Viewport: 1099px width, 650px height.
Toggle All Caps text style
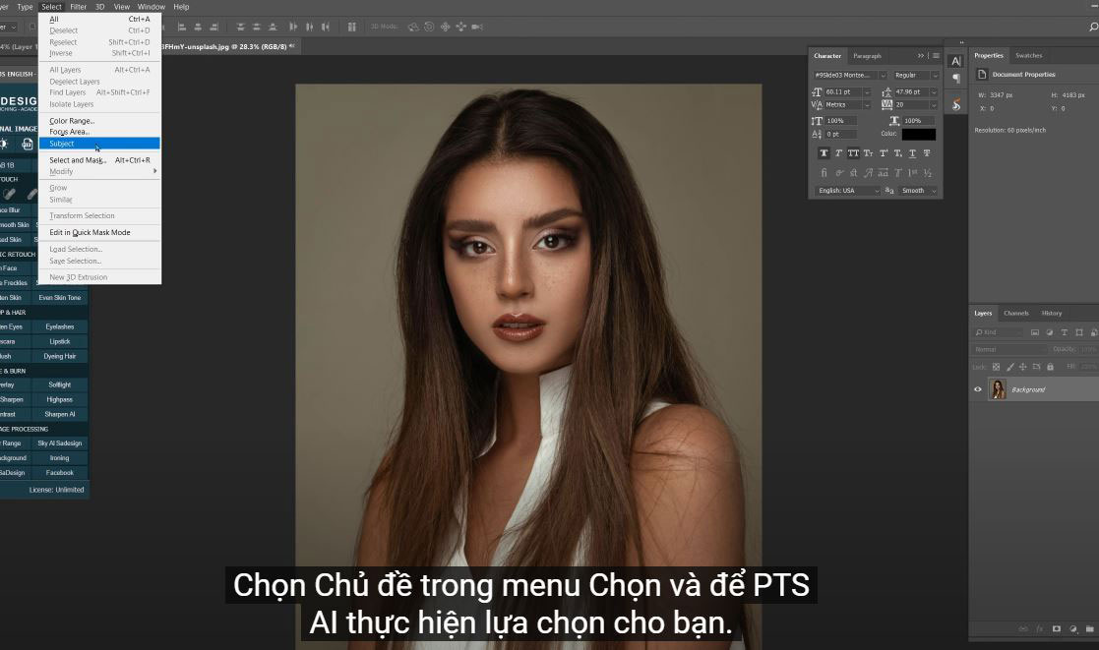click(x=853, y=153)
